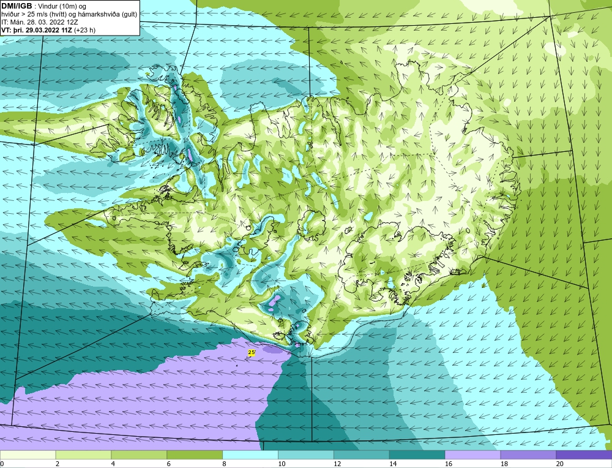Click the legend scale label 20

[x=559, y=464]
